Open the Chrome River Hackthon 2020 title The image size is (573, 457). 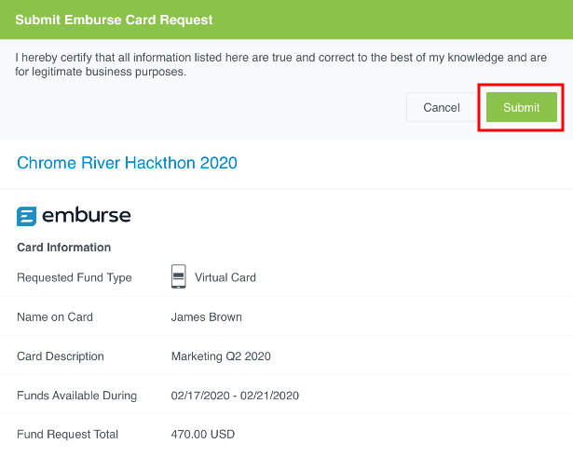pyautogui.click(x=127, y=163)
